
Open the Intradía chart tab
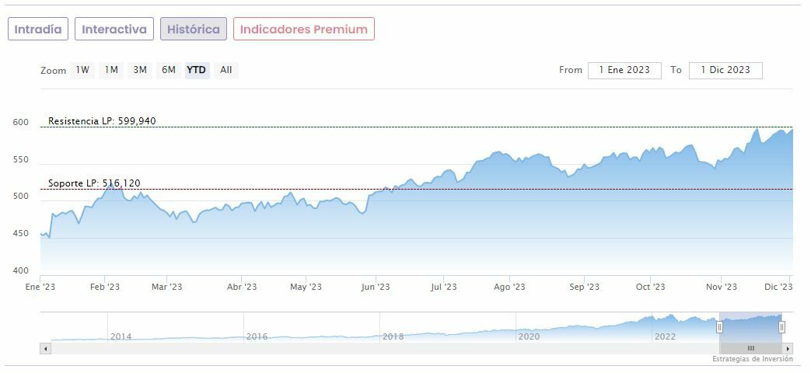(38, 30)
